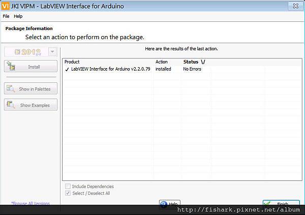Click the Product column header

pos(72,62)
